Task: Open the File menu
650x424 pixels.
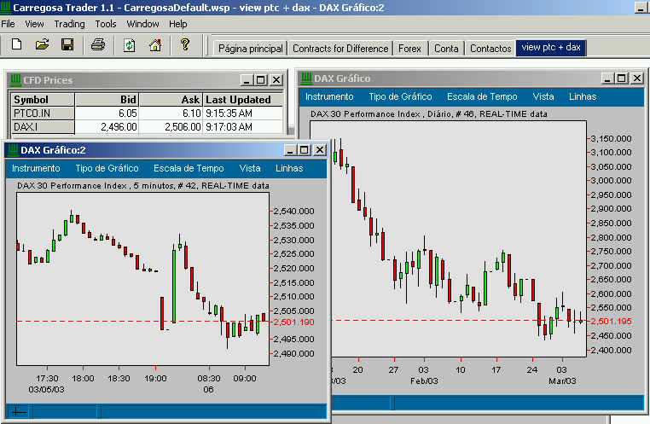Action: pyautogui.click(x=8, y=24)
